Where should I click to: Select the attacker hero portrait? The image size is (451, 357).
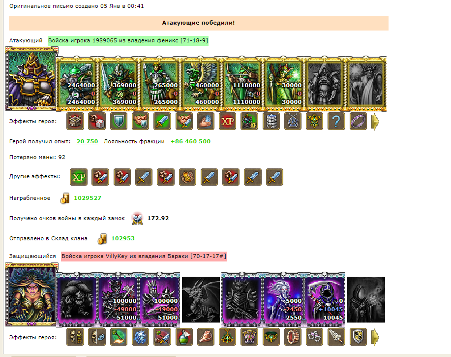pyautogui.click(x=31, y=79)
